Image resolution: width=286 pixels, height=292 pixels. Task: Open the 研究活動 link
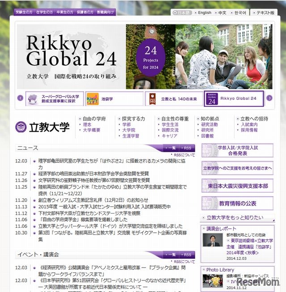[x=210, y=124]
